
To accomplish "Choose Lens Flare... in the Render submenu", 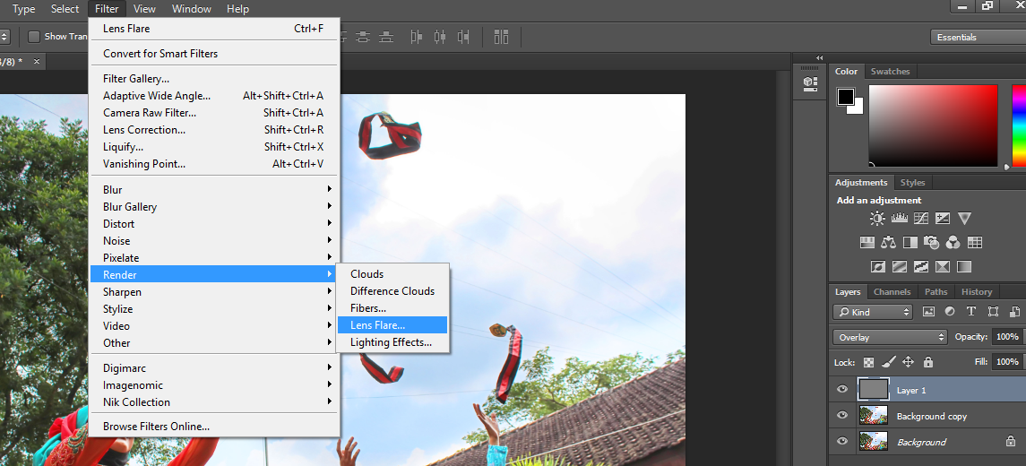I will 392,324.
